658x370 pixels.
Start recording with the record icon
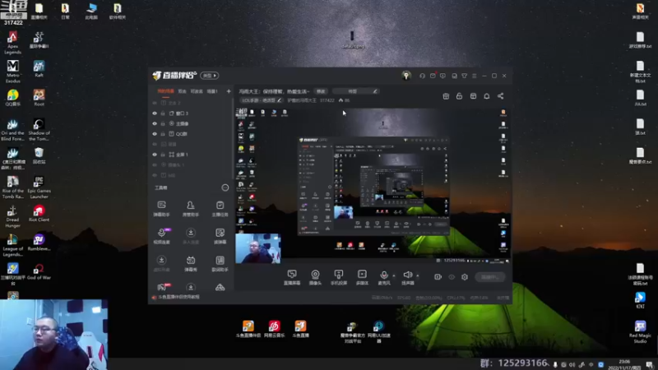[438, 277]
